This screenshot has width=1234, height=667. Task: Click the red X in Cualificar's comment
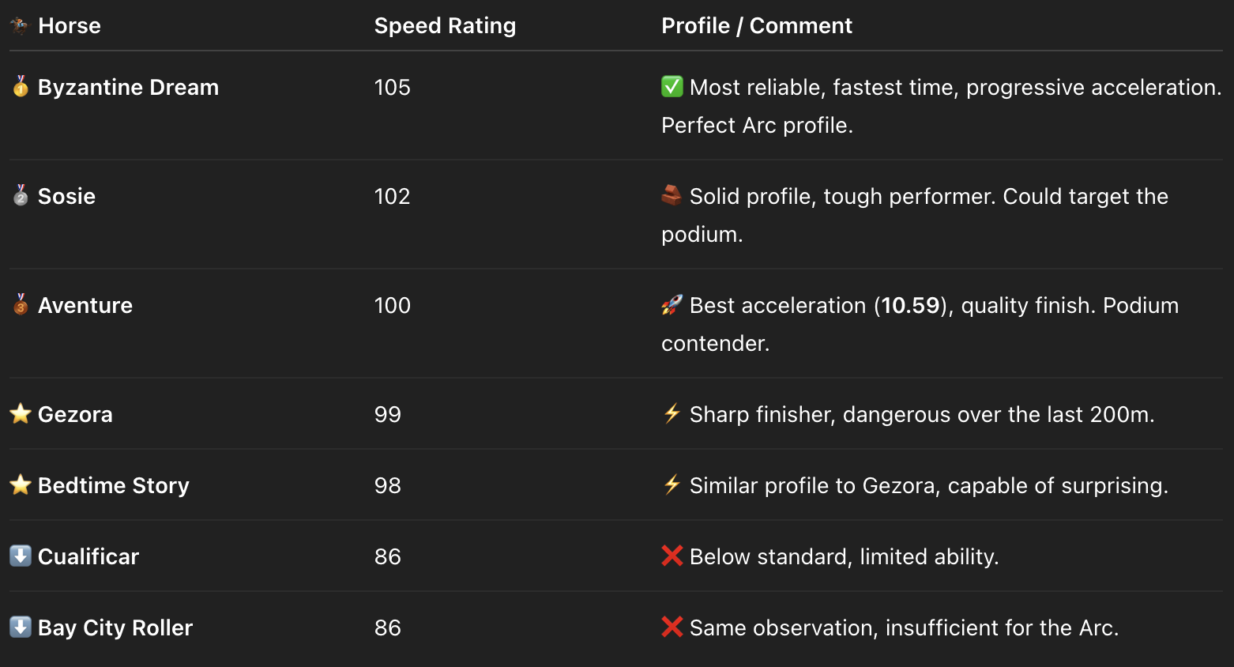pos(672,556)
